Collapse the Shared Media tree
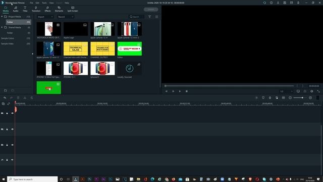Image resolution: width=323 pixels, height=182 pixels. (2, 27)
